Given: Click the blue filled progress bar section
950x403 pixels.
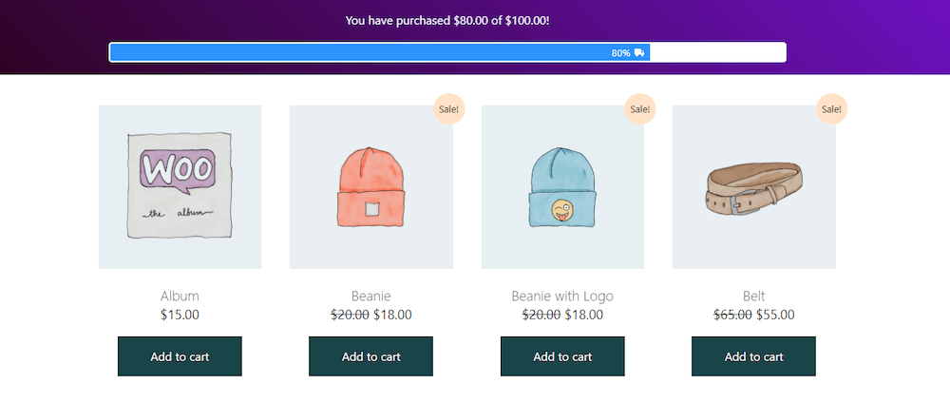Looking at the screenshot, I should point(380,52).
